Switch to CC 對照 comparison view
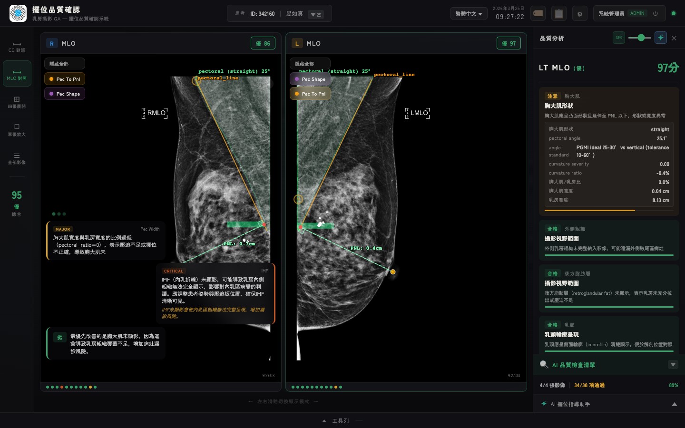685x428 pixels. pyautogui.click(x=17, y=46)
